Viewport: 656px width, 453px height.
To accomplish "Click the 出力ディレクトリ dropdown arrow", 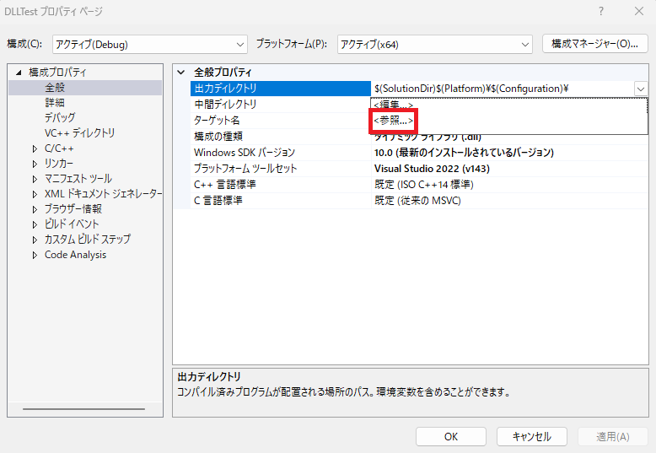I will (641, 88).
